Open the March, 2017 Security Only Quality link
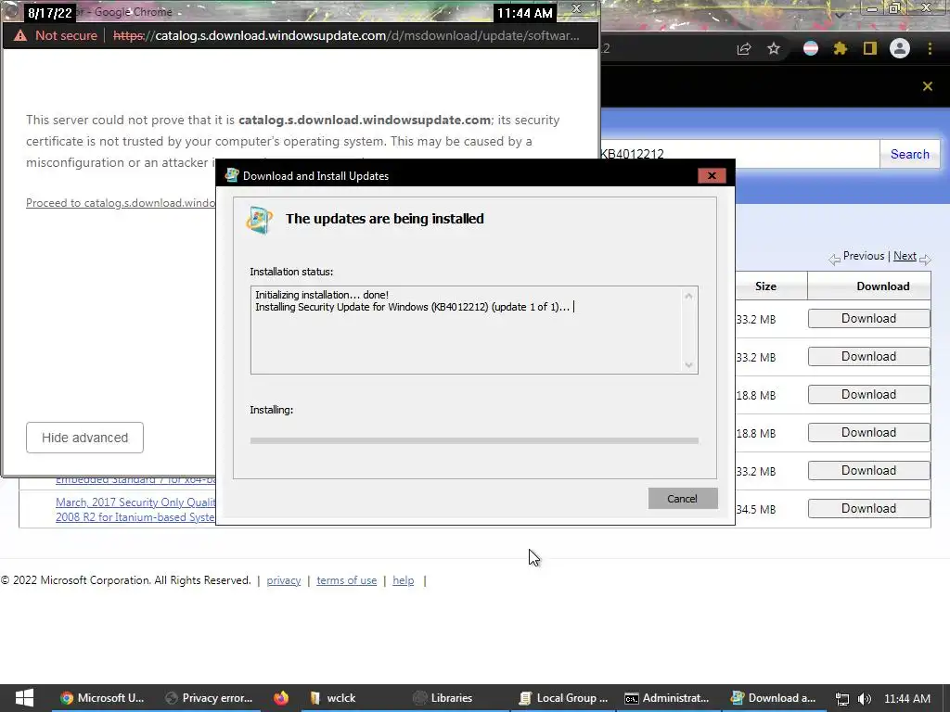This screenshot has height=712, width=950. point(135,509)
